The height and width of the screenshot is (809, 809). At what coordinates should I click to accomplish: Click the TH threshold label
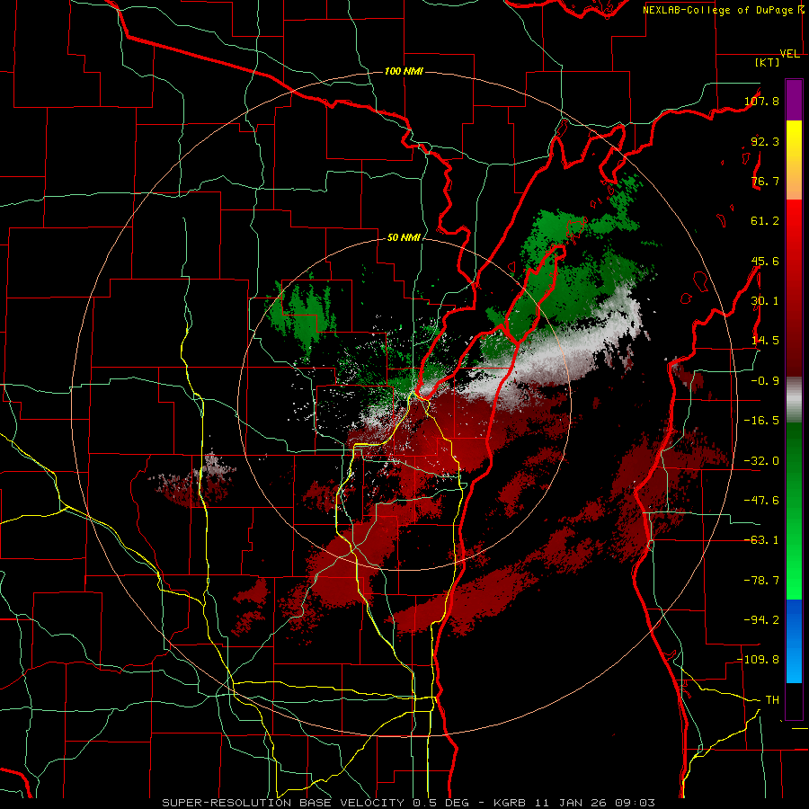[772, 700]
